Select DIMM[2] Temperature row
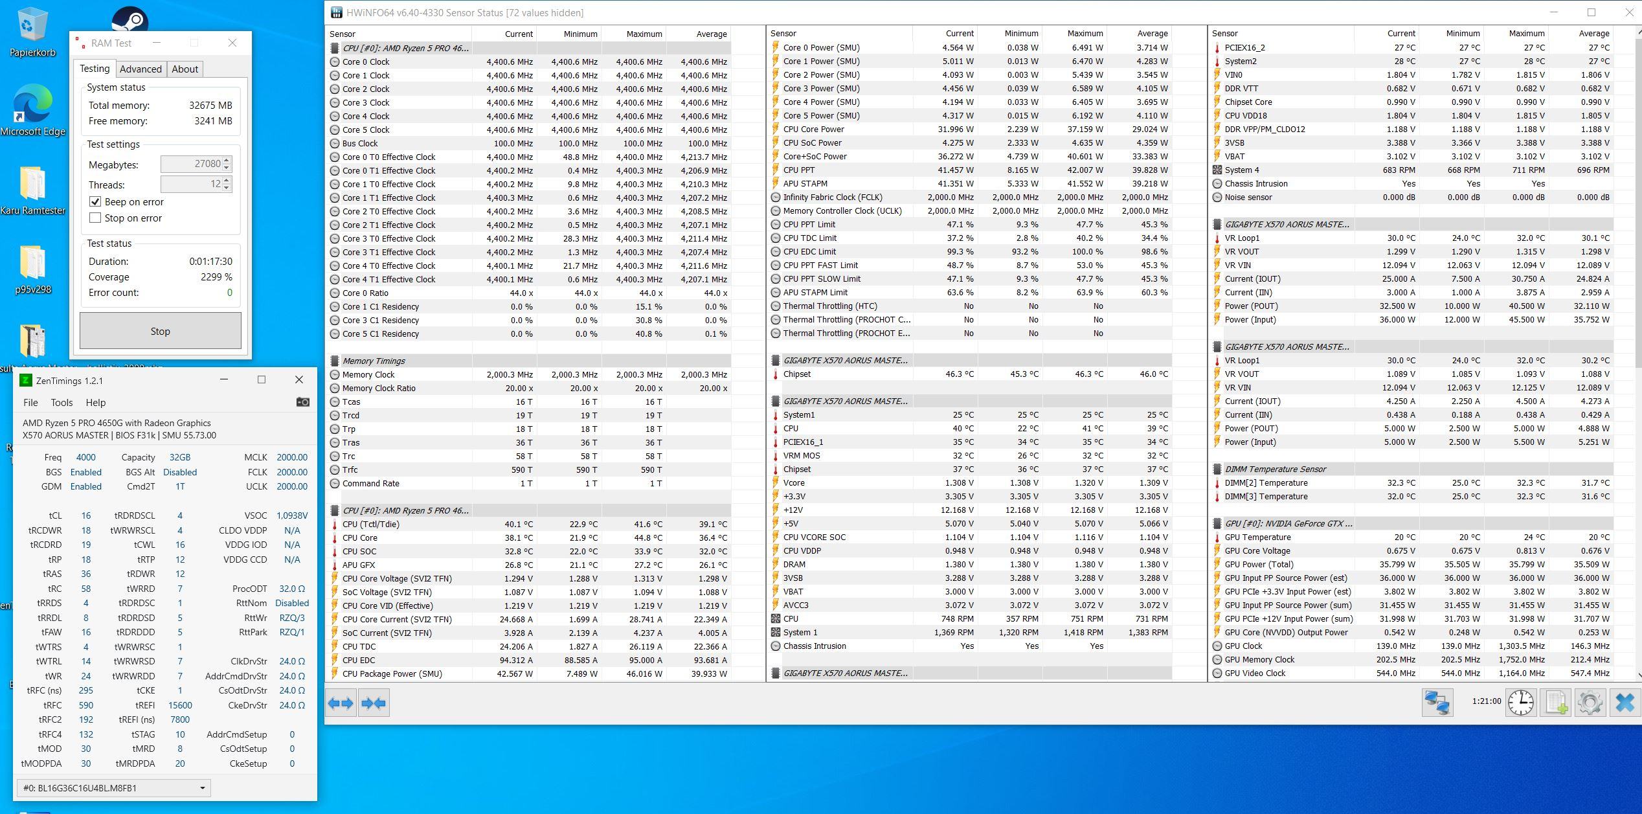Image resolution: width=1642 pixels, height=814 pixels. [1411, 482]
